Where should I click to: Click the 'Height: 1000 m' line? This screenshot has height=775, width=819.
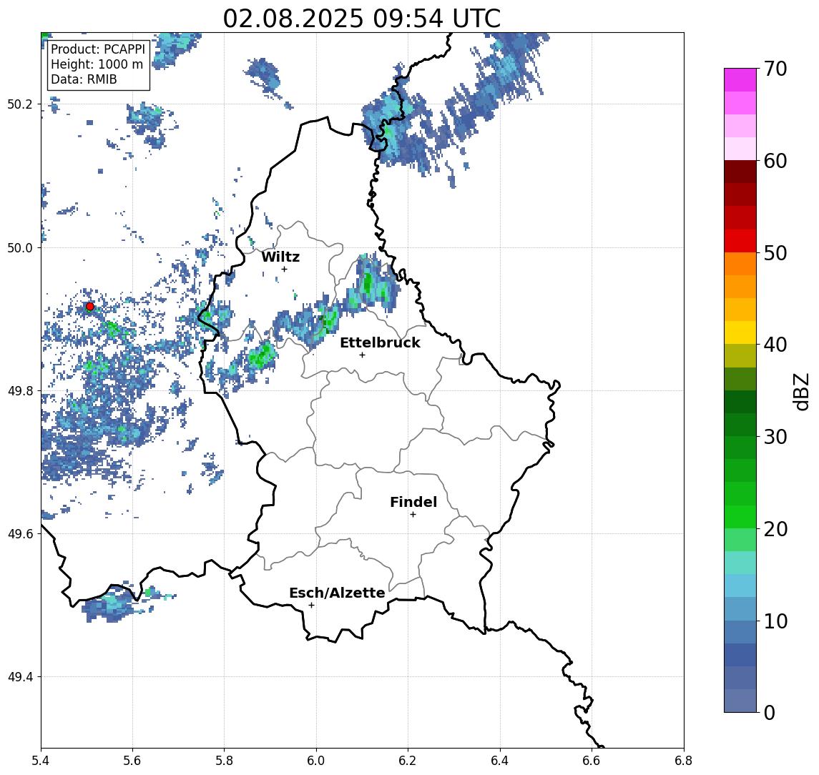pyautogui.click(x=97, y=64)
